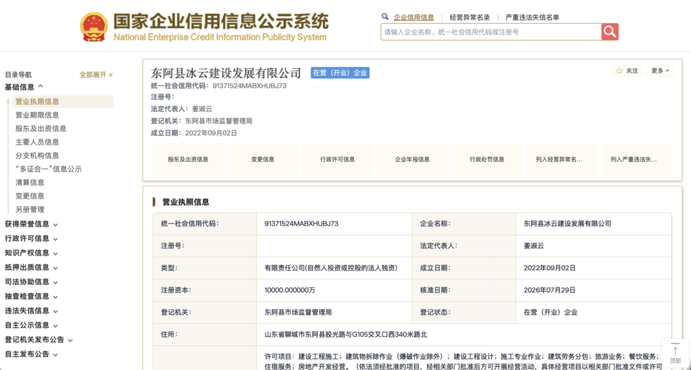This screenshot has width=691, height=370.
Task: Expand the 抵押出质信息 section
Action: pos(31,267)
